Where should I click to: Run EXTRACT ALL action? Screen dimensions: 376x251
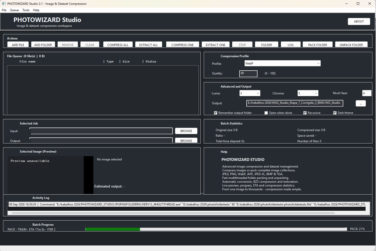[148, 45]
